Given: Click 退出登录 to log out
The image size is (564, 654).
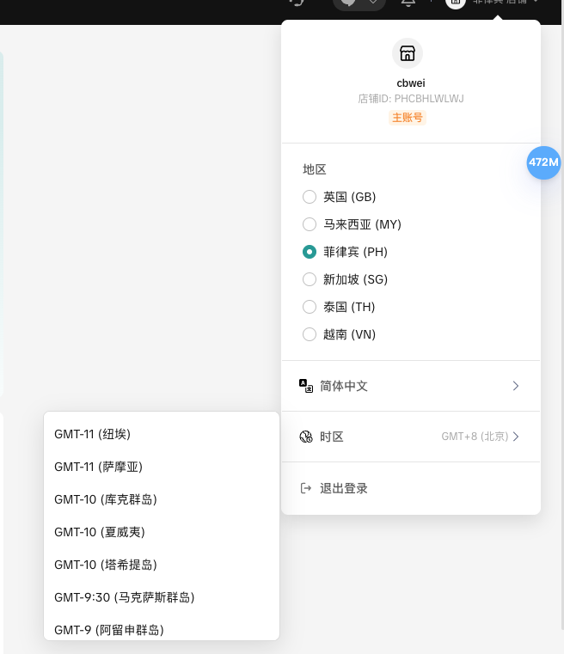Looking at the screenshot, I should pos(344,488).
